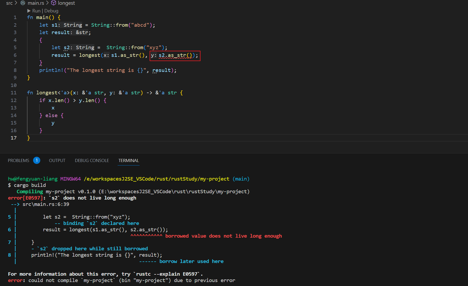Image resolution: width=468 pixels, height=286 pixels.
Task: Click 'longest<'a>' function name on line 11
Action: click(53, 93)
